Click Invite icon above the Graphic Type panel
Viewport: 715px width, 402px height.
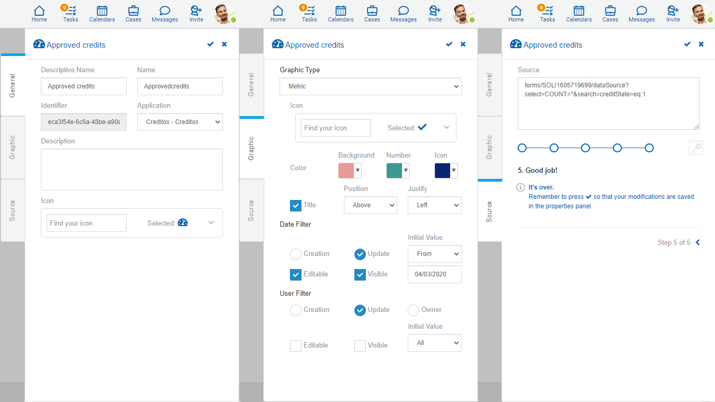pyautogui.click(x=435, y=14)
